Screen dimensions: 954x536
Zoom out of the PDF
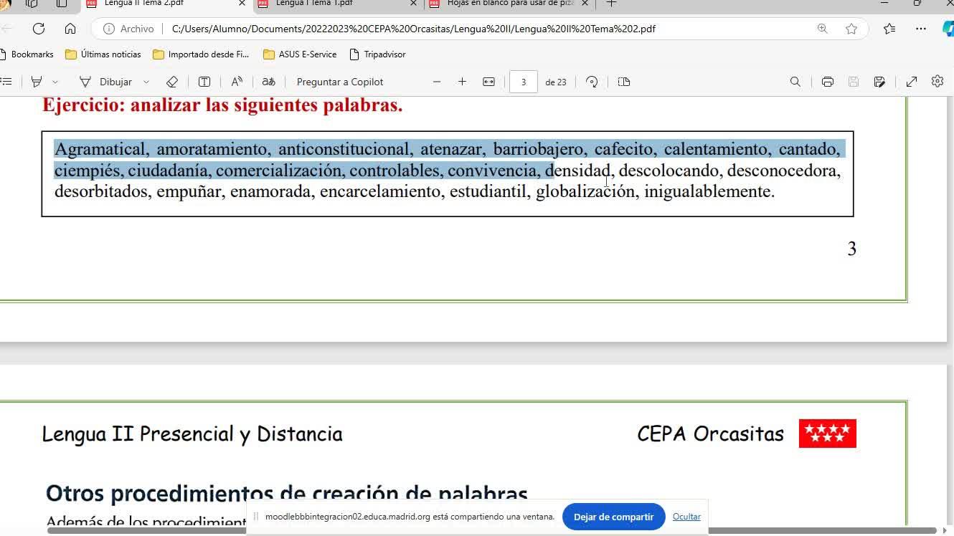click(437, 82)
